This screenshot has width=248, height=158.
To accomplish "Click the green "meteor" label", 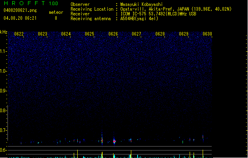I will (x=56, y=12).
